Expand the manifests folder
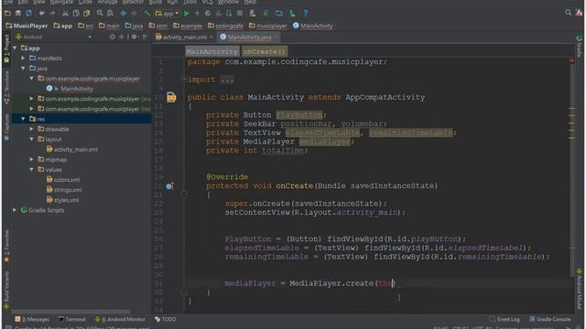The height and width of the screenshot is (329, 586). click(23, 58)
